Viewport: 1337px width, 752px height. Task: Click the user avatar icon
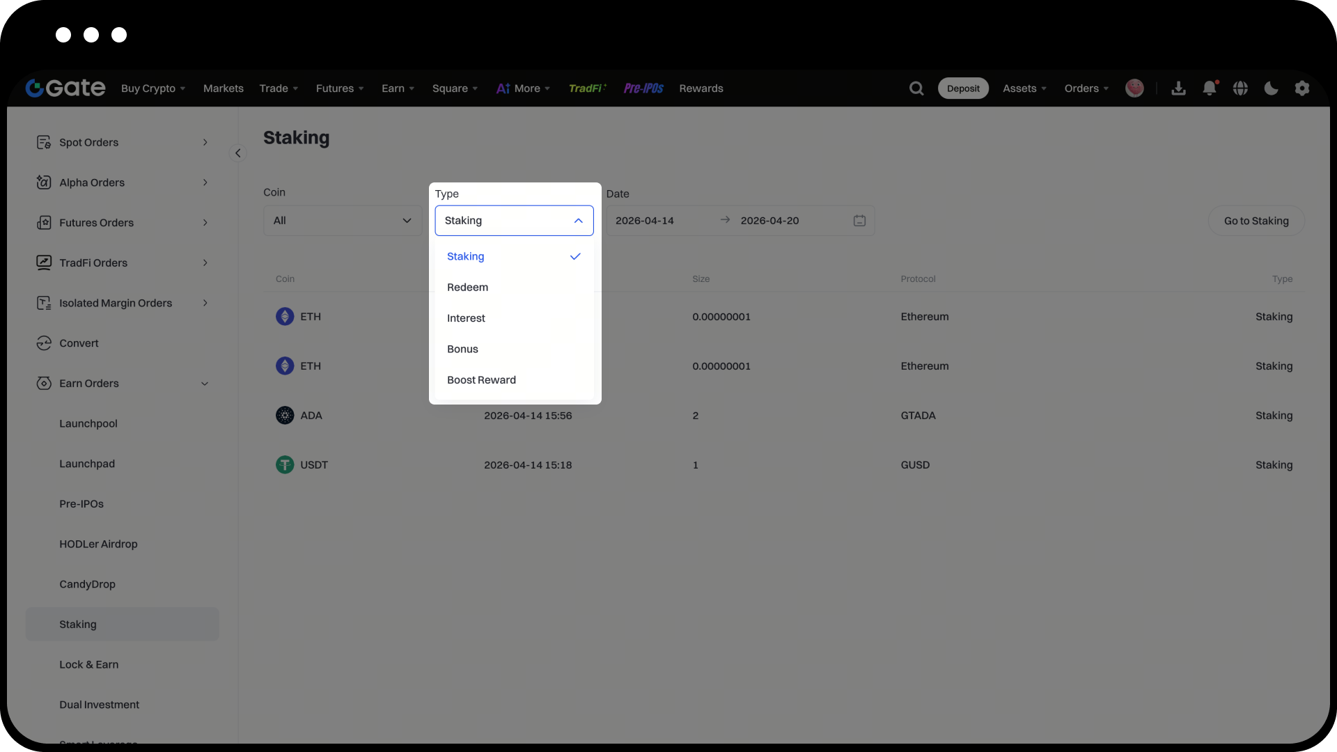pos(1134,88)
